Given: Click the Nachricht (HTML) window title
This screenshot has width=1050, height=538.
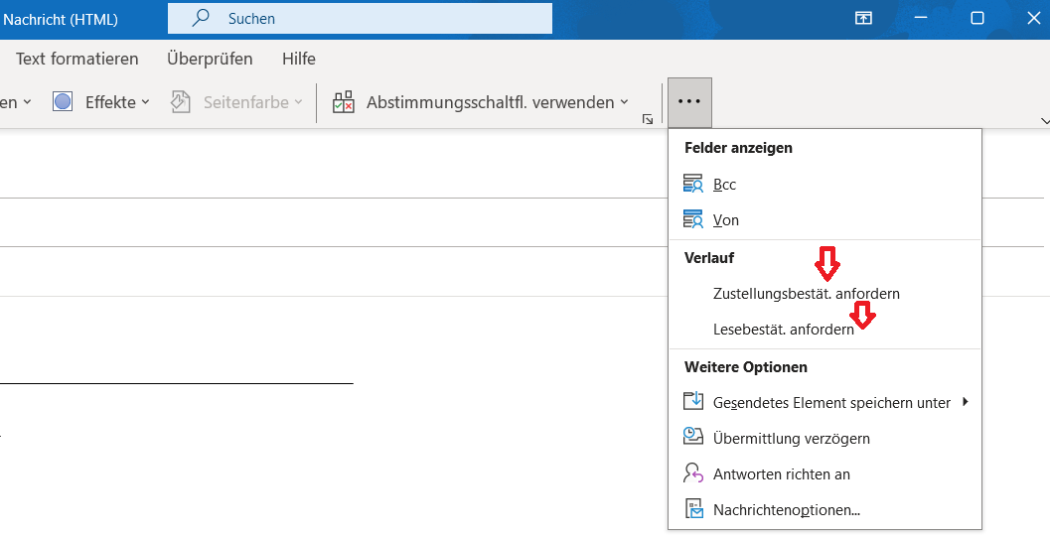Looking at the screenshot, I should (x=61, y=20).
